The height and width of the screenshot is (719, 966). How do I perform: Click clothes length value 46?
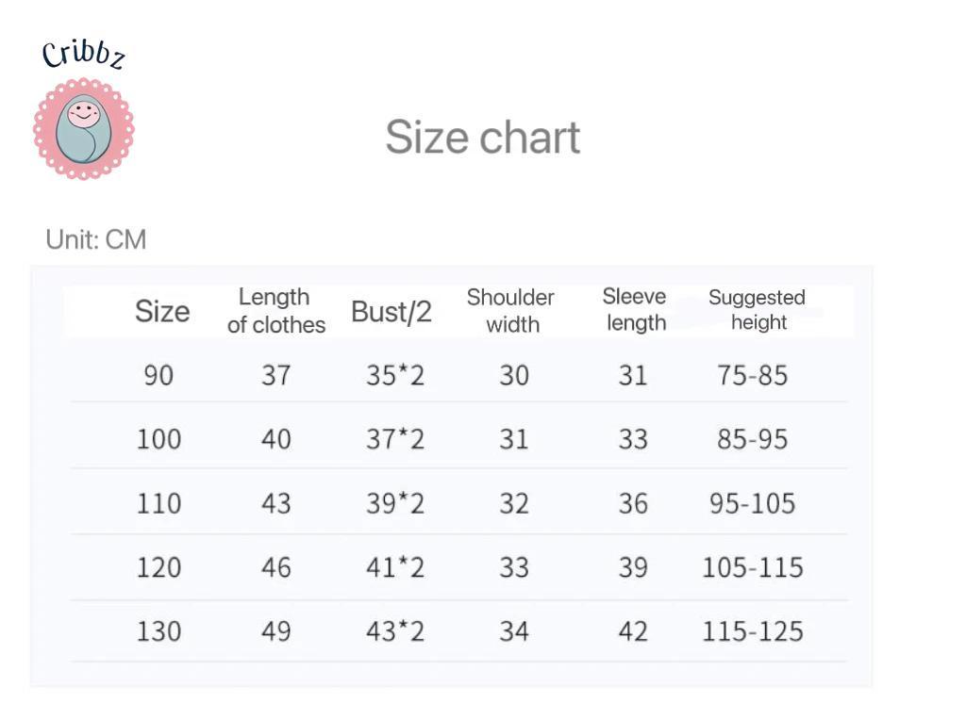point(275,567)
